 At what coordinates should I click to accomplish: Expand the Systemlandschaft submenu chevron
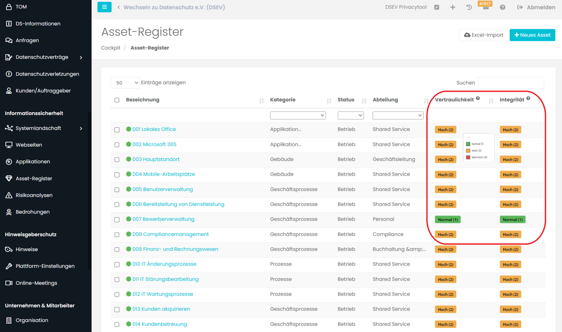[81, 128]
